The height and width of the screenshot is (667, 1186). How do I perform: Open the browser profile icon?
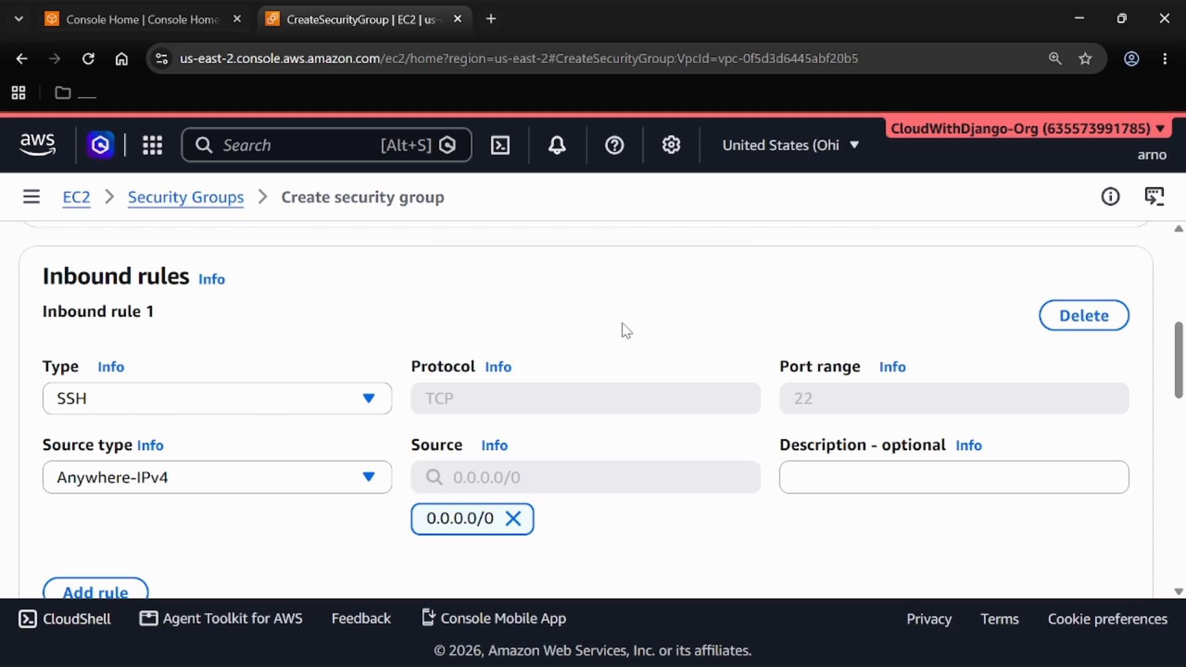tap(1131, 59)
